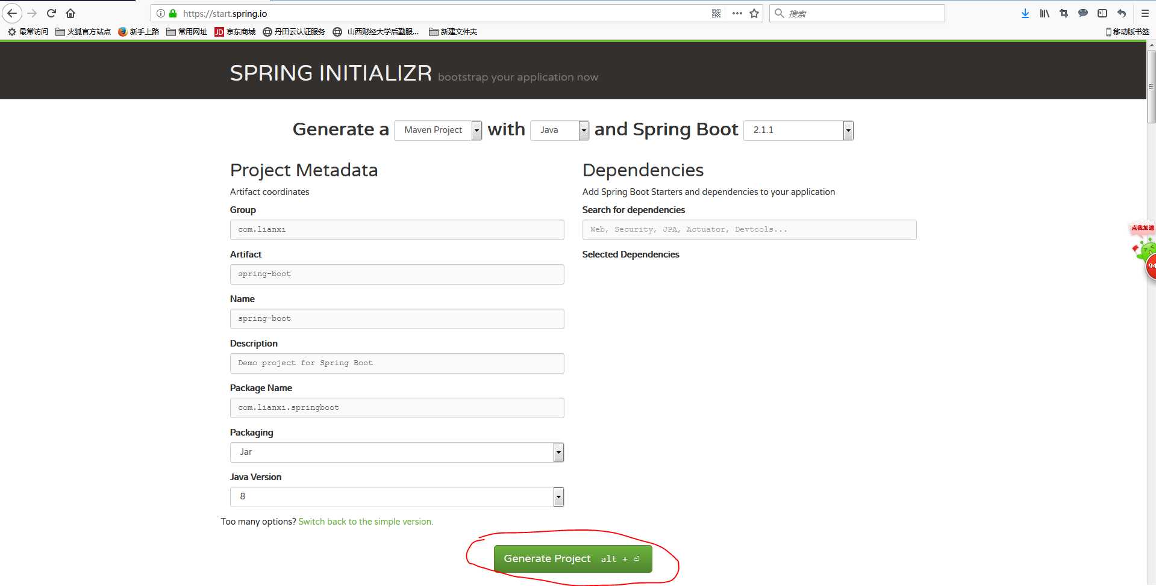The height and width of the screenshot is (586, 1156).
Task: Open the Spring Boot 2.1.1 version dropdown
Action: [x=799, y=130]
